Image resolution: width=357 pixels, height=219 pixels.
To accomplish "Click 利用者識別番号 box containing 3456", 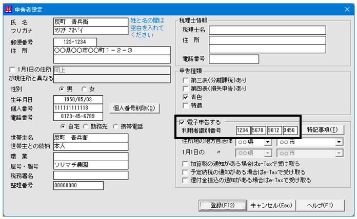I will click(290, 130).
